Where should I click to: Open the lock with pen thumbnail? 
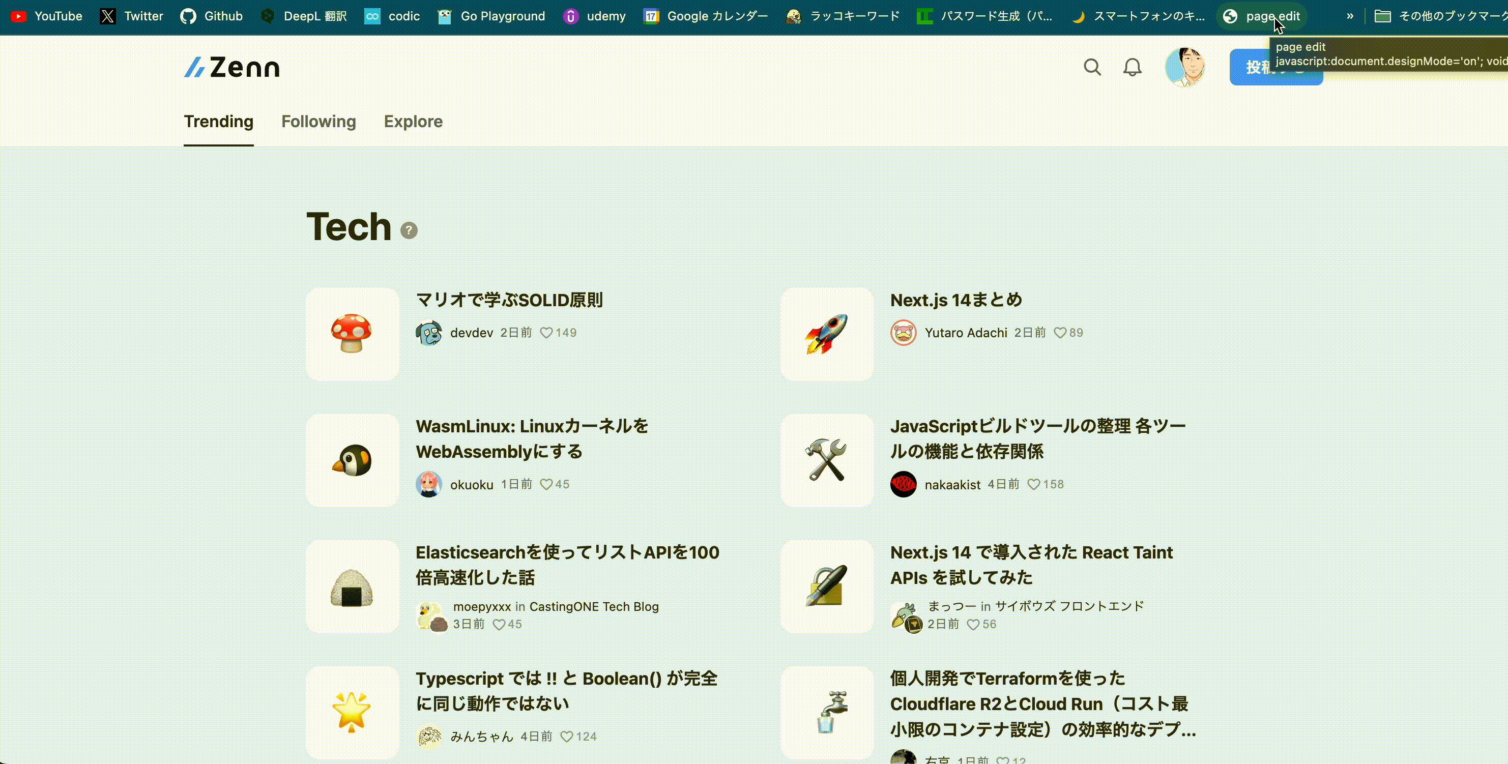pos(827,586)
